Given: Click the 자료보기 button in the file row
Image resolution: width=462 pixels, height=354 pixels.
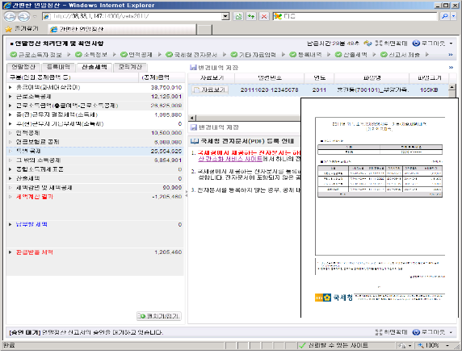Looking at the screenshot, I should [x=210, y=90].
